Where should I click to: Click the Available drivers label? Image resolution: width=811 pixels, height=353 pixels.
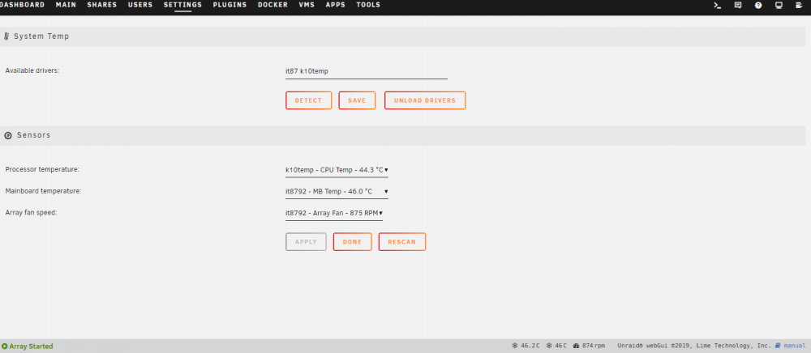[32, 70]
